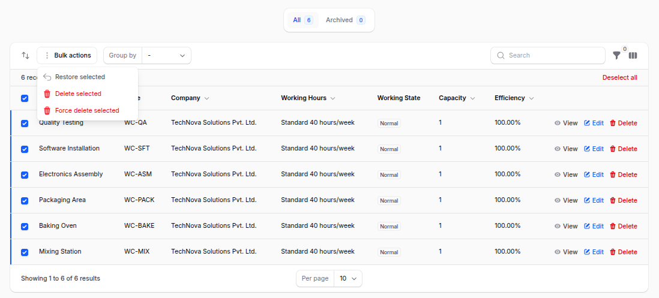The width and height of the screenshot is (659, 298).
Task: Edit the Mixing Station row
Action: 594,252
